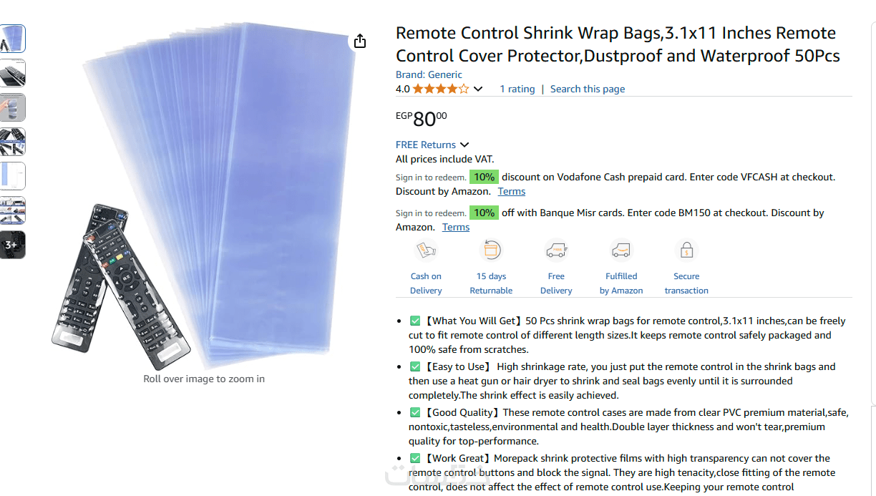
Task: Select the second remote control thumbnail
Action: 13,73
